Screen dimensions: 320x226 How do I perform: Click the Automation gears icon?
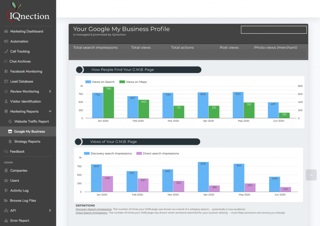click(x=6, y=42)
